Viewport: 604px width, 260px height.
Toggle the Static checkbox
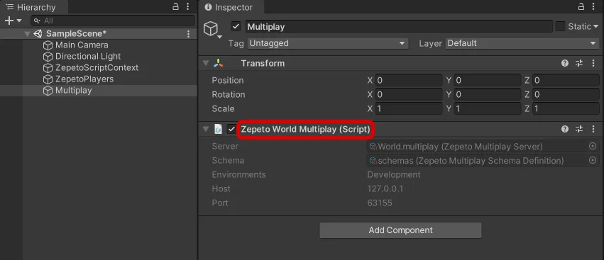[560, 26]
